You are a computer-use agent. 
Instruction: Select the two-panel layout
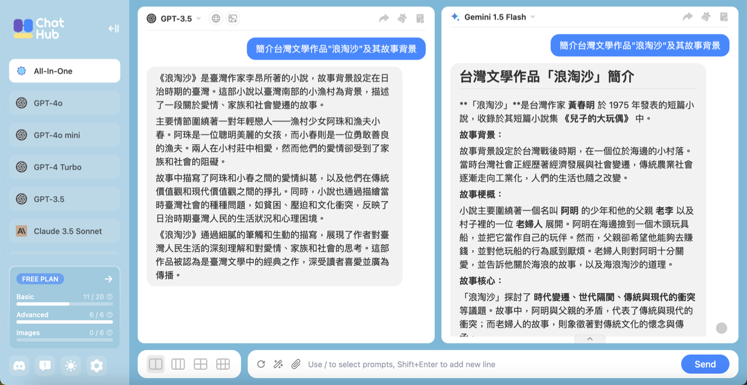tap(156, 364)
